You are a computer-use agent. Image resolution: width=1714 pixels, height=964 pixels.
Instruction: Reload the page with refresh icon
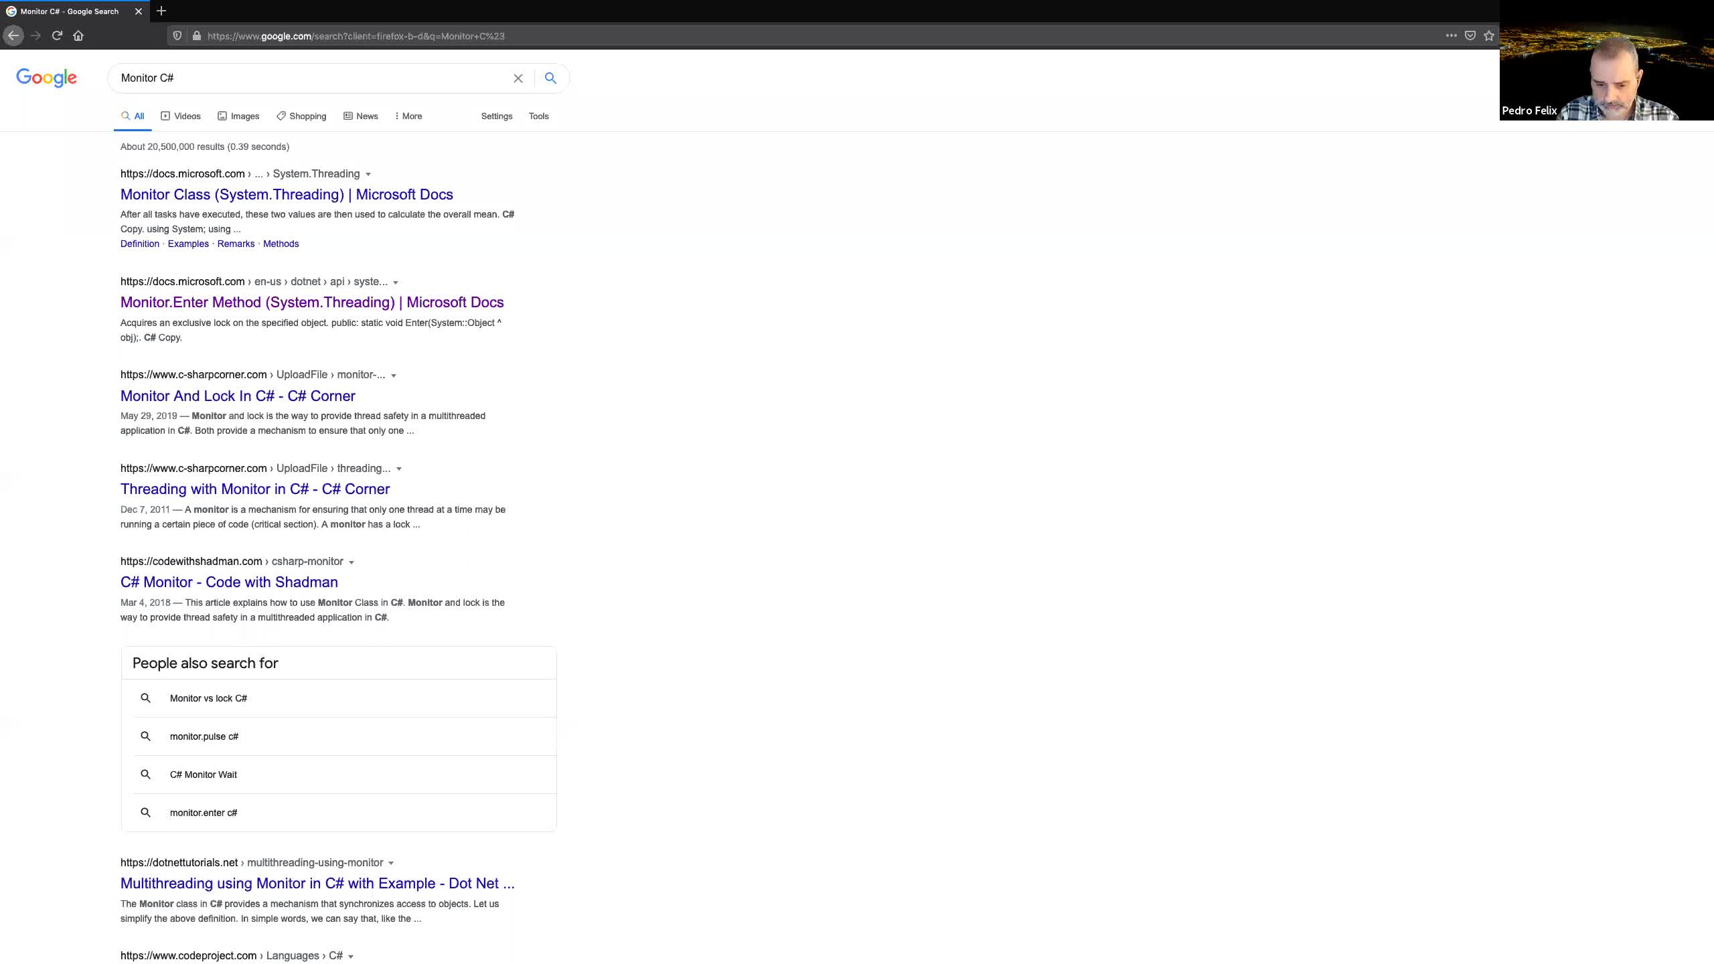pos(57,35)
